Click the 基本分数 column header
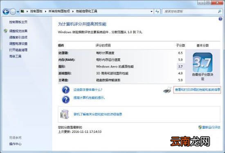 (x=202, y=45)
